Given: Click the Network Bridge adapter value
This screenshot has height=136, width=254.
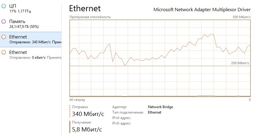Looking at the screenshot, I should coord(160,107).
